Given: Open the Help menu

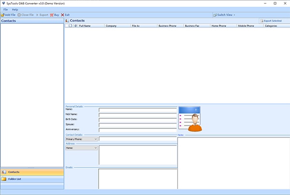Looking at the screenshot, I should [x=15, y=10].
